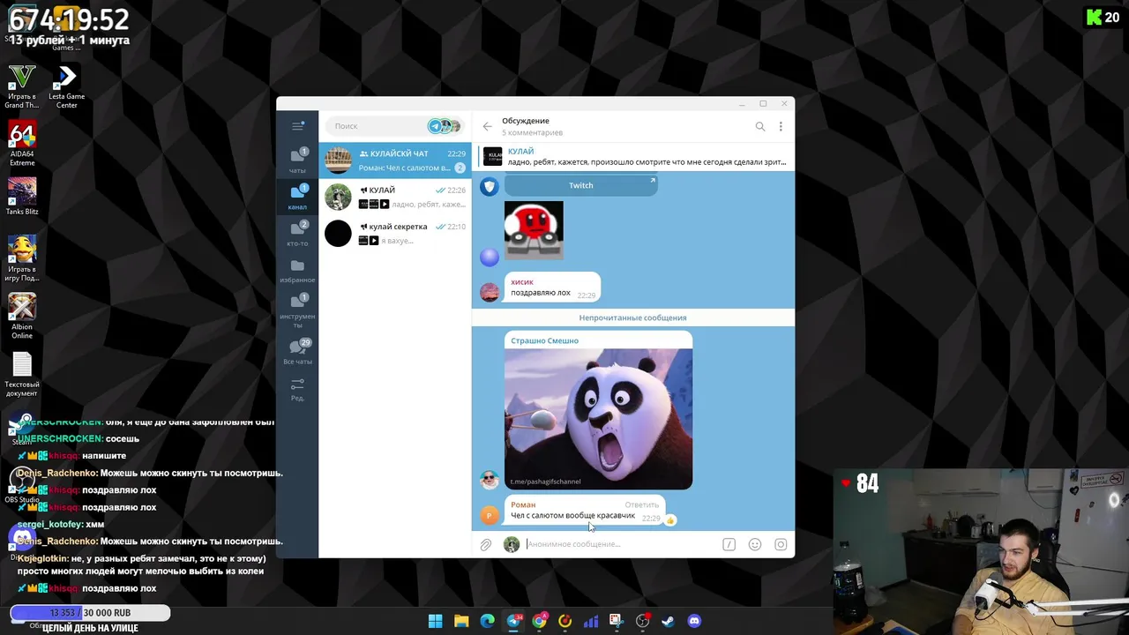Switch to the канал folder tab
The width and height of the screenshot is (1129, 635).
[297, 197]
